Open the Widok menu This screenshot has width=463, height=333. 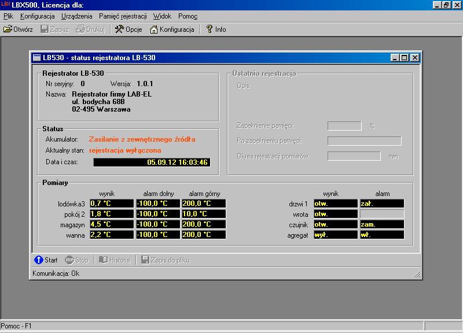[x=162, y=16]
